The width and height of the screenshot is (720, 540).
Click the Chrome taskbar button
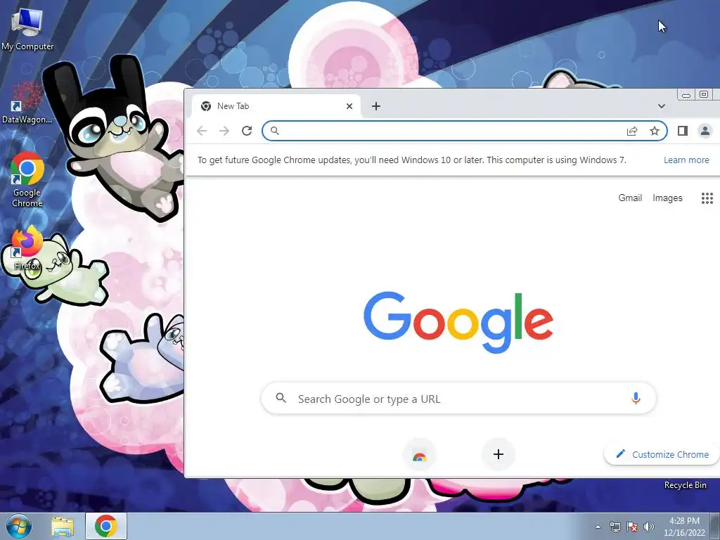point(106,526)
